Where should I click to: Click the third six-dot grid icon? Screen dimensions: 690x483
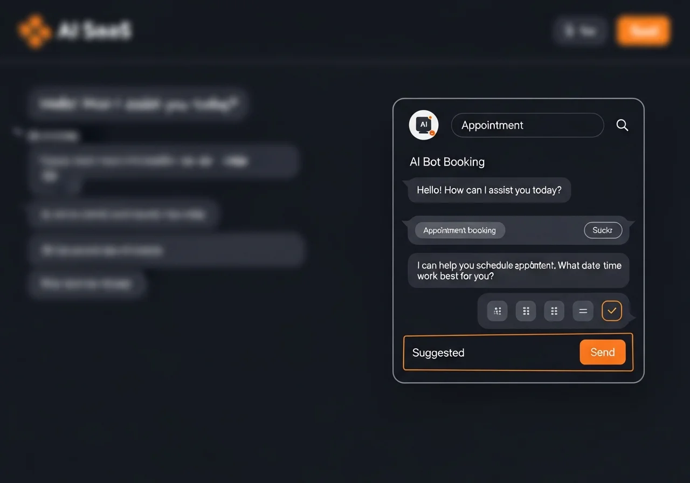(x=554, y=310)
